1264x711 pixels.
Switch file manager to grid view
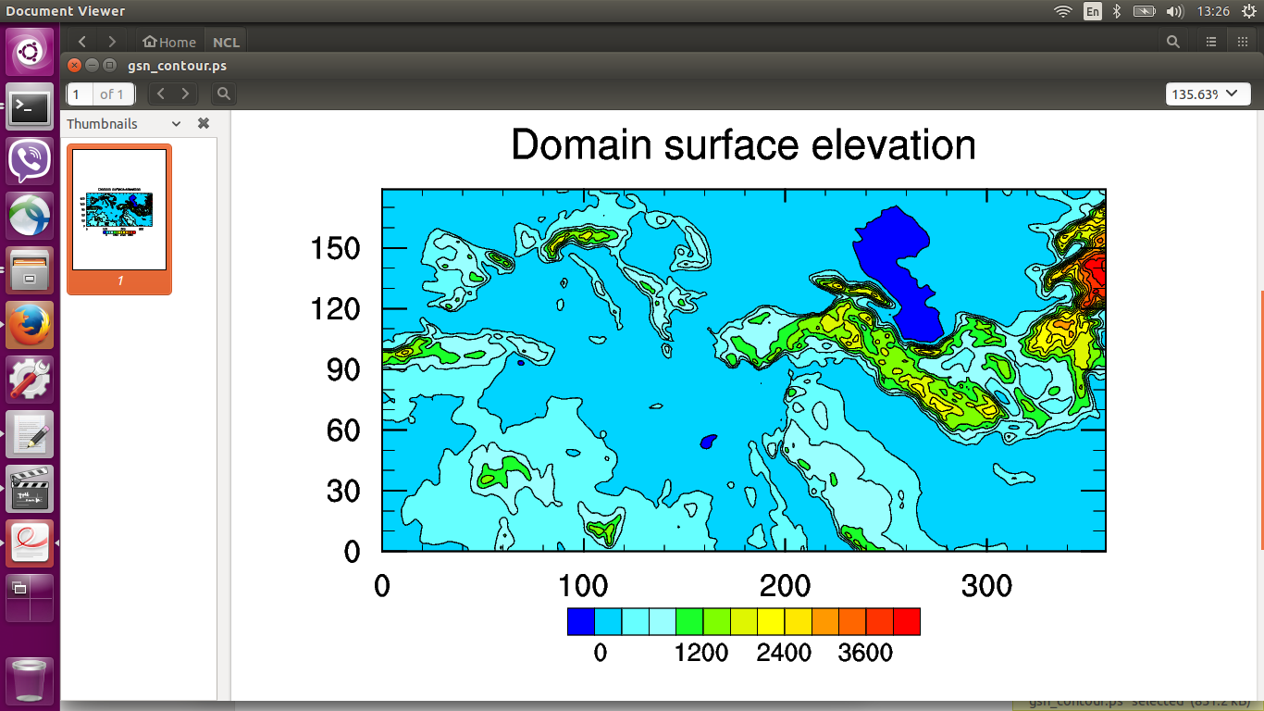(x=1242, y=42)
